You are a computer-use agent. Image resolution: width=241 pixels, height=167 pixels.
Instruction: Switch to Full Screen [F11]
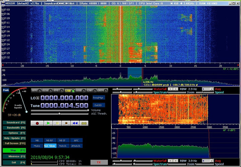(14, 144)
